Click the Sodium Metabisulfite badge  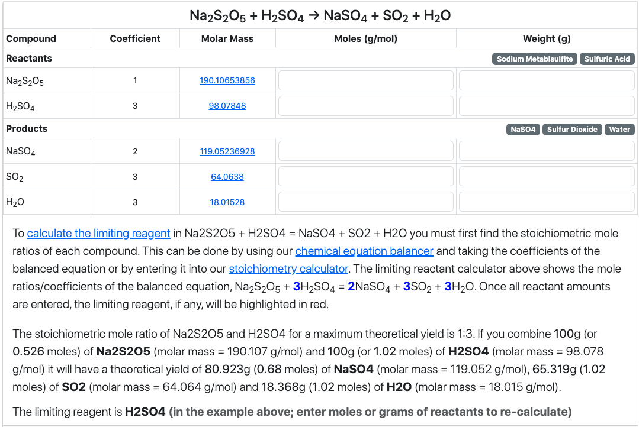pos(535,59)
